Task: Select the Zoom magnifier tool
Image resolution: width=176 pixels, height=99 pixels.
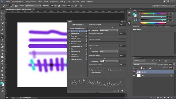Action: (x=2, y=78)
